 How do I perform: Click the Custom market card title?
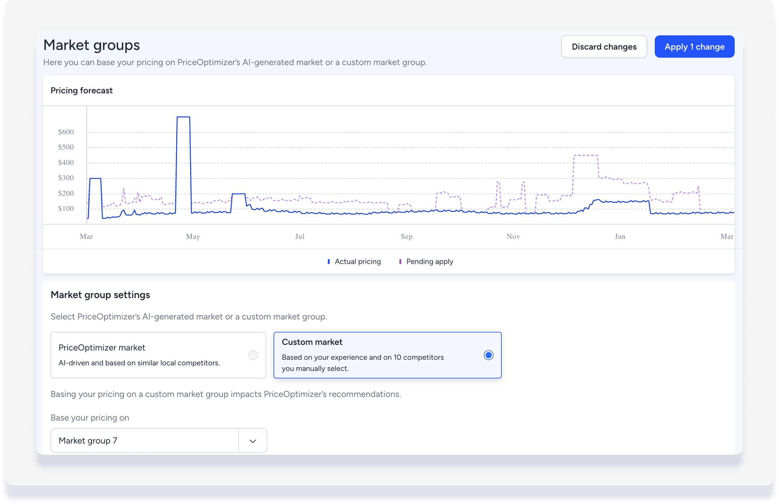click(312, 342)
